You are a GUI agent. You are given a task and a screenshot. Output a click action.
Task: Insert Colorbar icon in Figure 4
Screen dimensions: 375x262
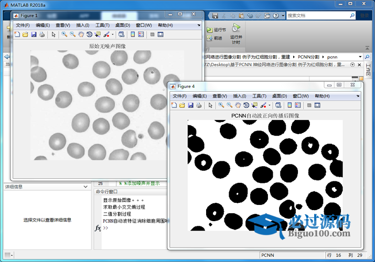290,105
